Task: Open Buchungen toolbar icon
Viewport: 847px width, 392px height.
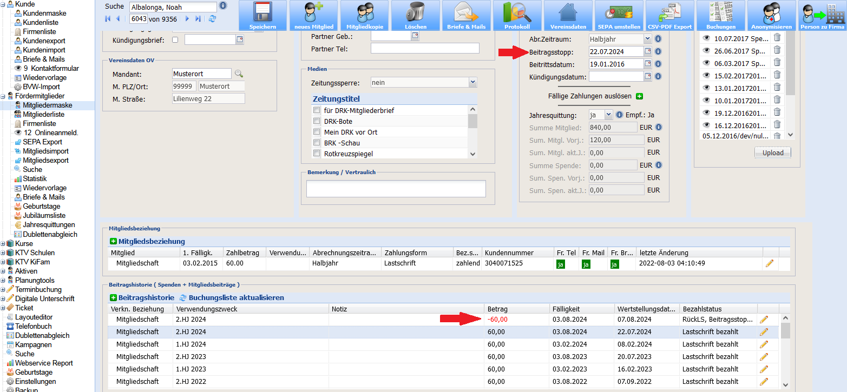Action: click(720, 16)
